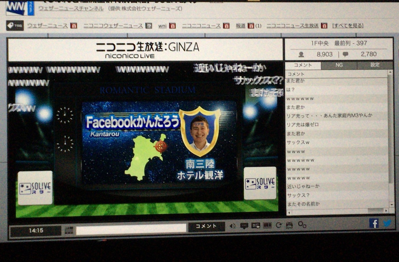The image size is (399, 262).
Task: Toggle the comment display speech-bubble icon
Action: (244, 226)
